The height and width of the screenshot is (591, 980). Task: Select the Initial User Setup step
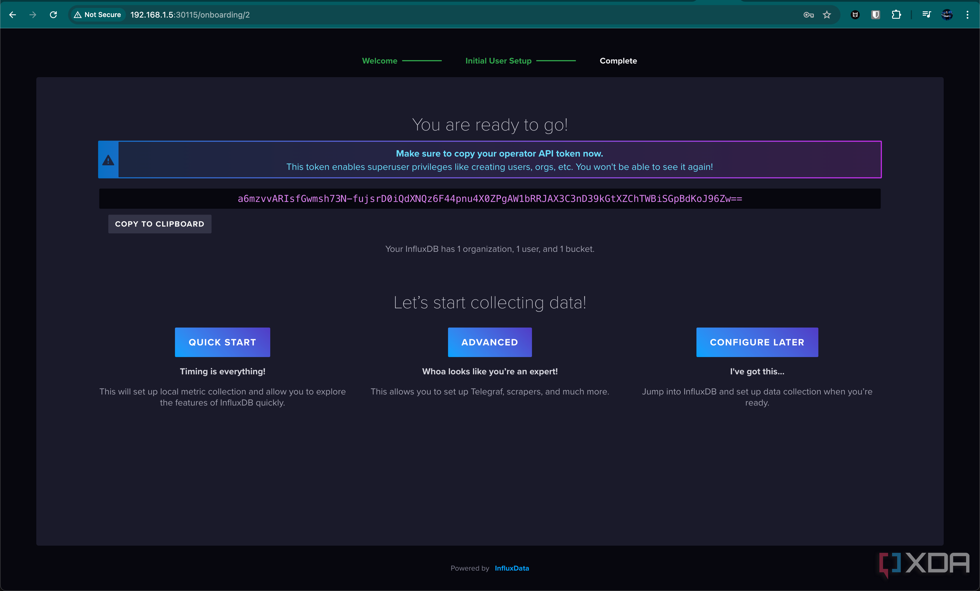point(498,61)
